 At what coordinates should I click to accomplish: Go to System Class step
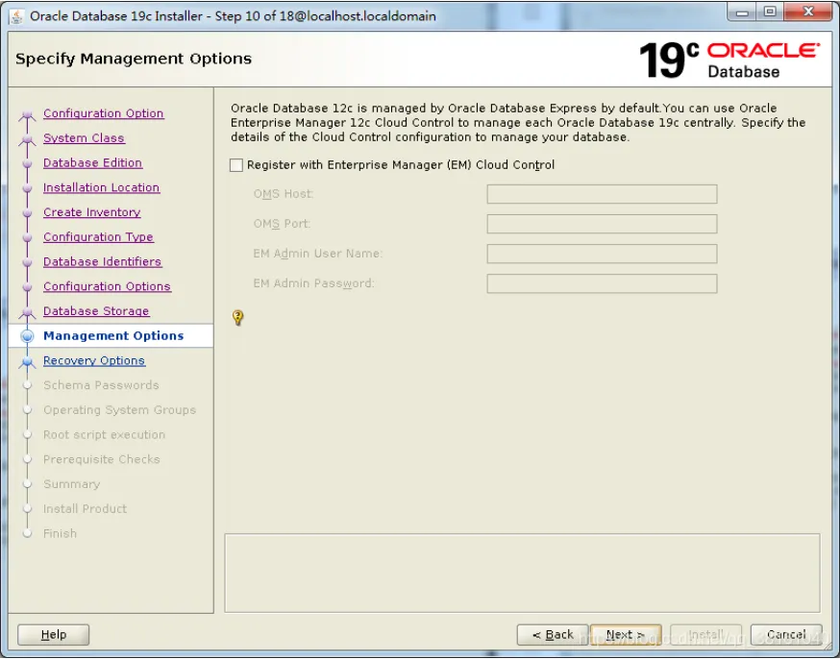tap(84, 138)
